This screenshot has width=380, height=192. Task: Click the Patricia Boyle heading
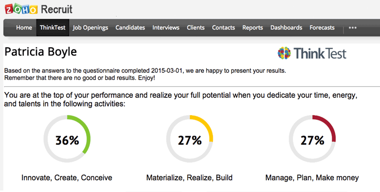41,52
